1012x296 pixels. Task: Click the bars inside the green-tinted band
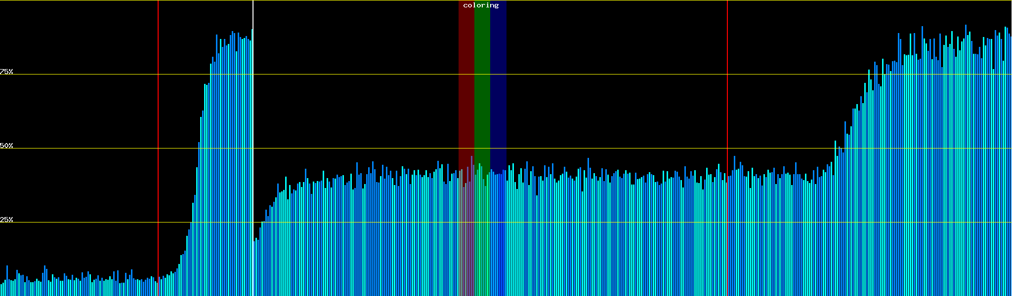pyautogui.click(x=482, y=237)
